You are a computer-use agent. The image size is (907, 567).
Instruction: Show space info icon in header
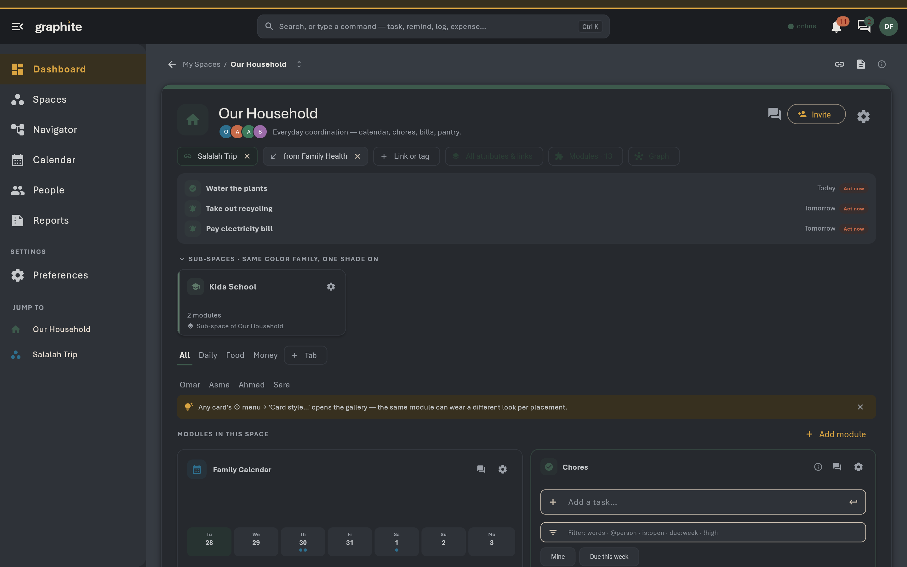(x=881, y=65)
